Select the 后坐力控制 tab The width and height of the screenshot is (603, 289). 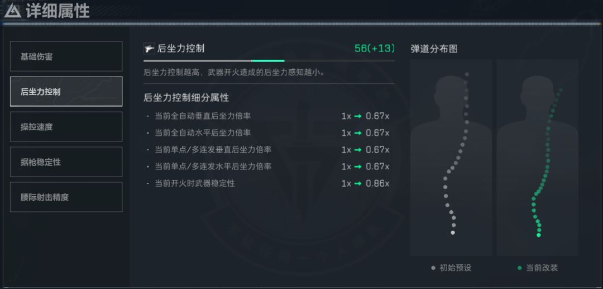click(x=66, y=92)
